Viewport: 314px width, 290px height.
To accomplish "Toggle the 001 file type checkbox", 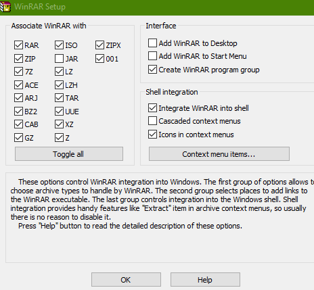I will 99,59.
